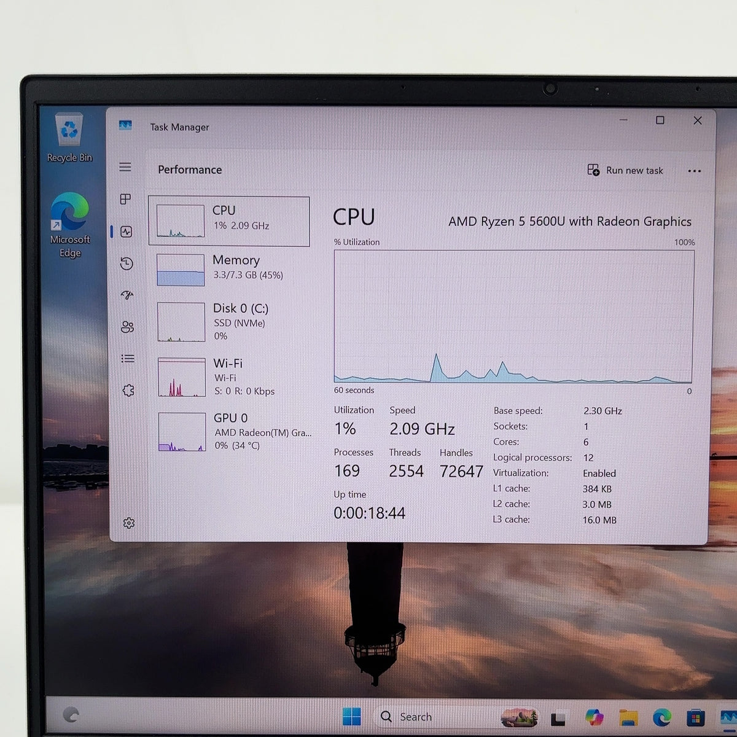Click the Up time value 0:00:18:44
The width and height of the screenshot is (737, 737).
point(370,513)
